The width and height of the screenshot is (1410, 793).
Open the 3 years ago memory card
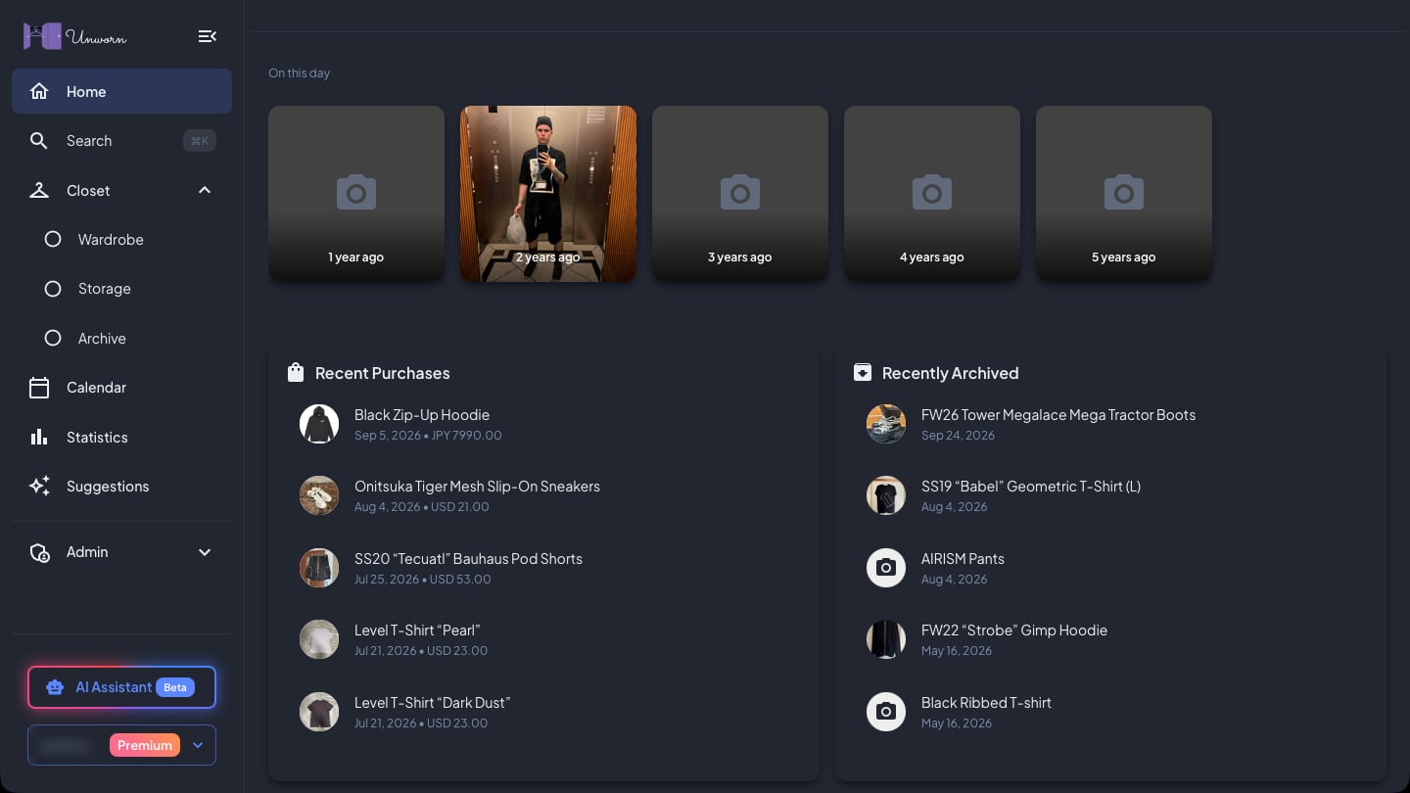tap(740, 194)
